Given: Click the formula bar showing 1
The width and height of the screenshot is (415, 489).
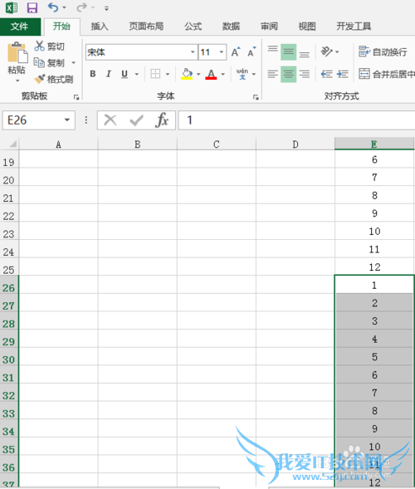Looking at the screenshot, I should click(296, 120).
